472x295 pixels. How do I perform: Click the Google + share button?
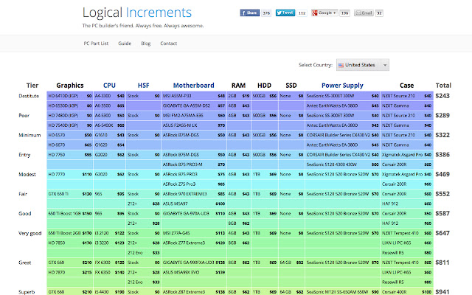point(324,13)
